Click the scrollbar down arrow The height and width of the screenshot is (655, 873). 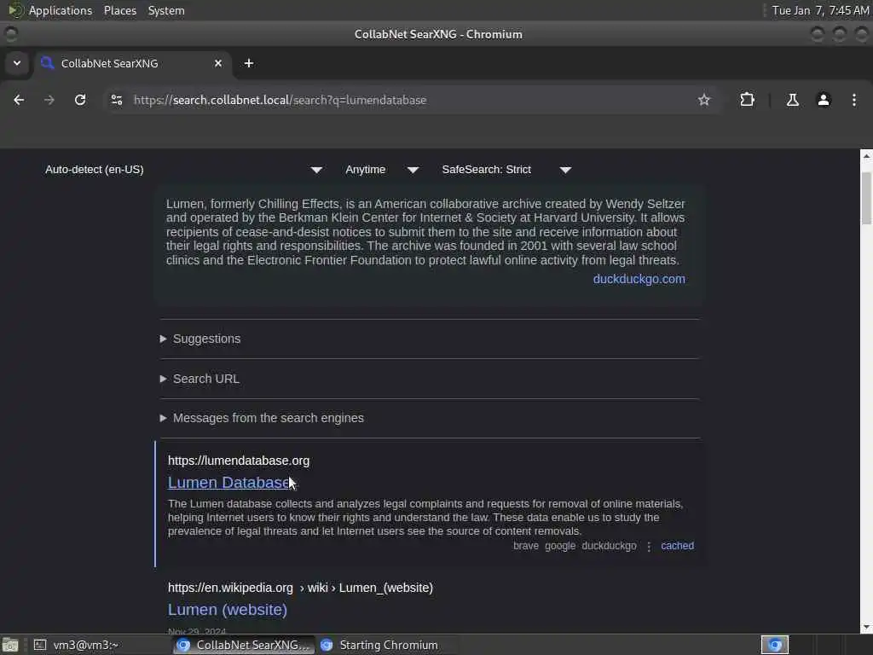click(x=866, y=628)
